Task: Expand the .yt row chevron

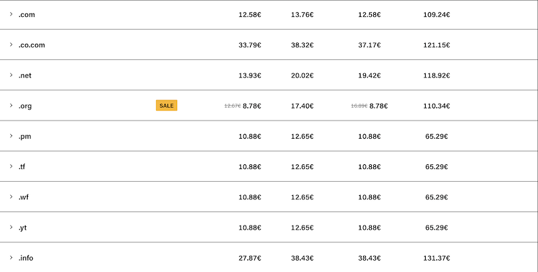Action: (11, 227)
